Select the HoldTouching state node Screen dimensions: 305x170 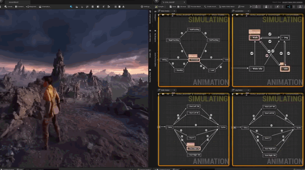(194, 30)
